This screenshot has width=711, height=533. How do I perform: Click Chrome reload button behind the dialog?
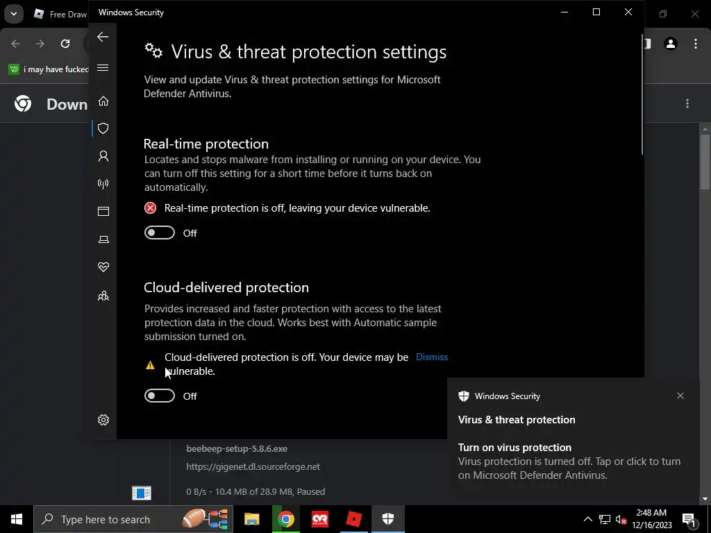coord(65,44)
